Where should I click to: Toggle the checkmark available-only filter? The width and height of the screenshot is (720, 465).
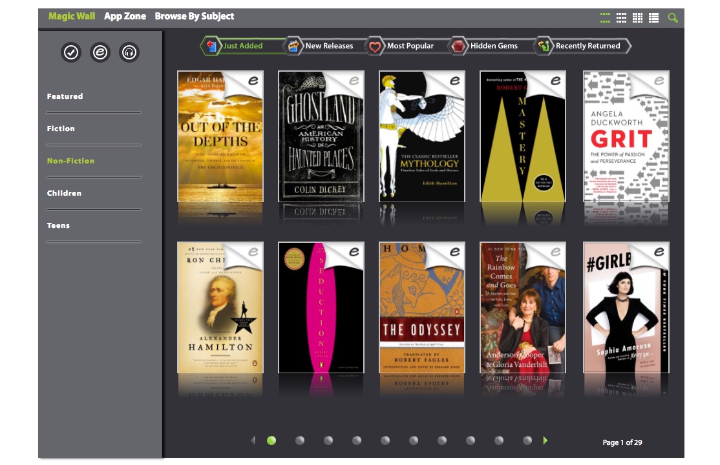(x=70, y=52)
